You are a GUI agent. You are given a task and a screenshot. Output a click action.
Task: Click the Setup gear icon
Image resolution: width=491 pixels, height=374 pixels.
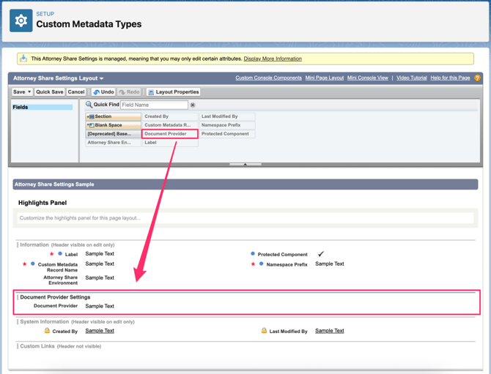21,21
